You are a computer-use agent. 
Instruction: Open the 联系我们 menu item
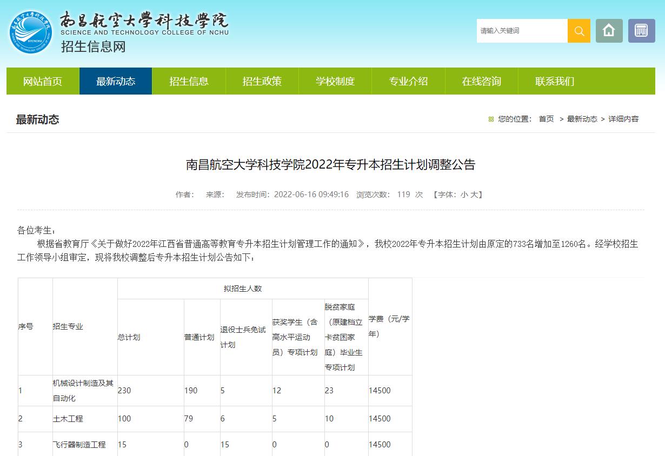(x=555, y=81)
